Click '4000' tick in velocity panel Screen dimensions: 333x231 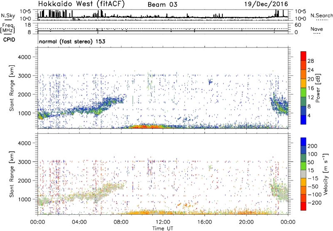[x=25, y=143]
